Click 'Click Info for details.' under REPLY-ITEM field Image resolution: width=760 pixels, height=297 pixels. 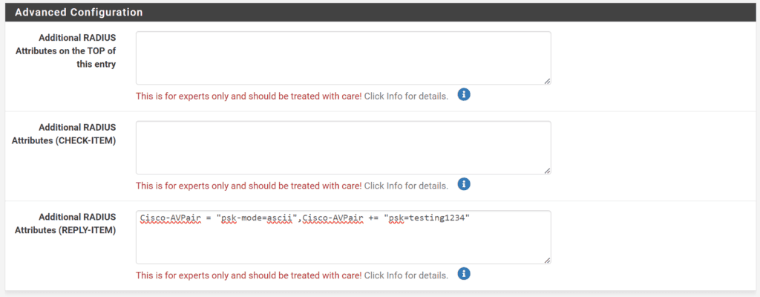(x=406, y=275)
